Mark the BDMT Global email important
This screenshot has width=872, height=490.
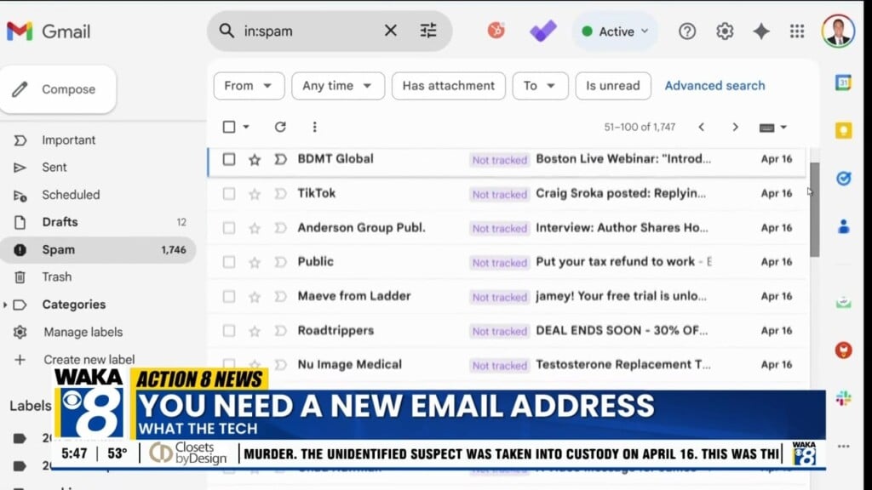coord(280,160)
